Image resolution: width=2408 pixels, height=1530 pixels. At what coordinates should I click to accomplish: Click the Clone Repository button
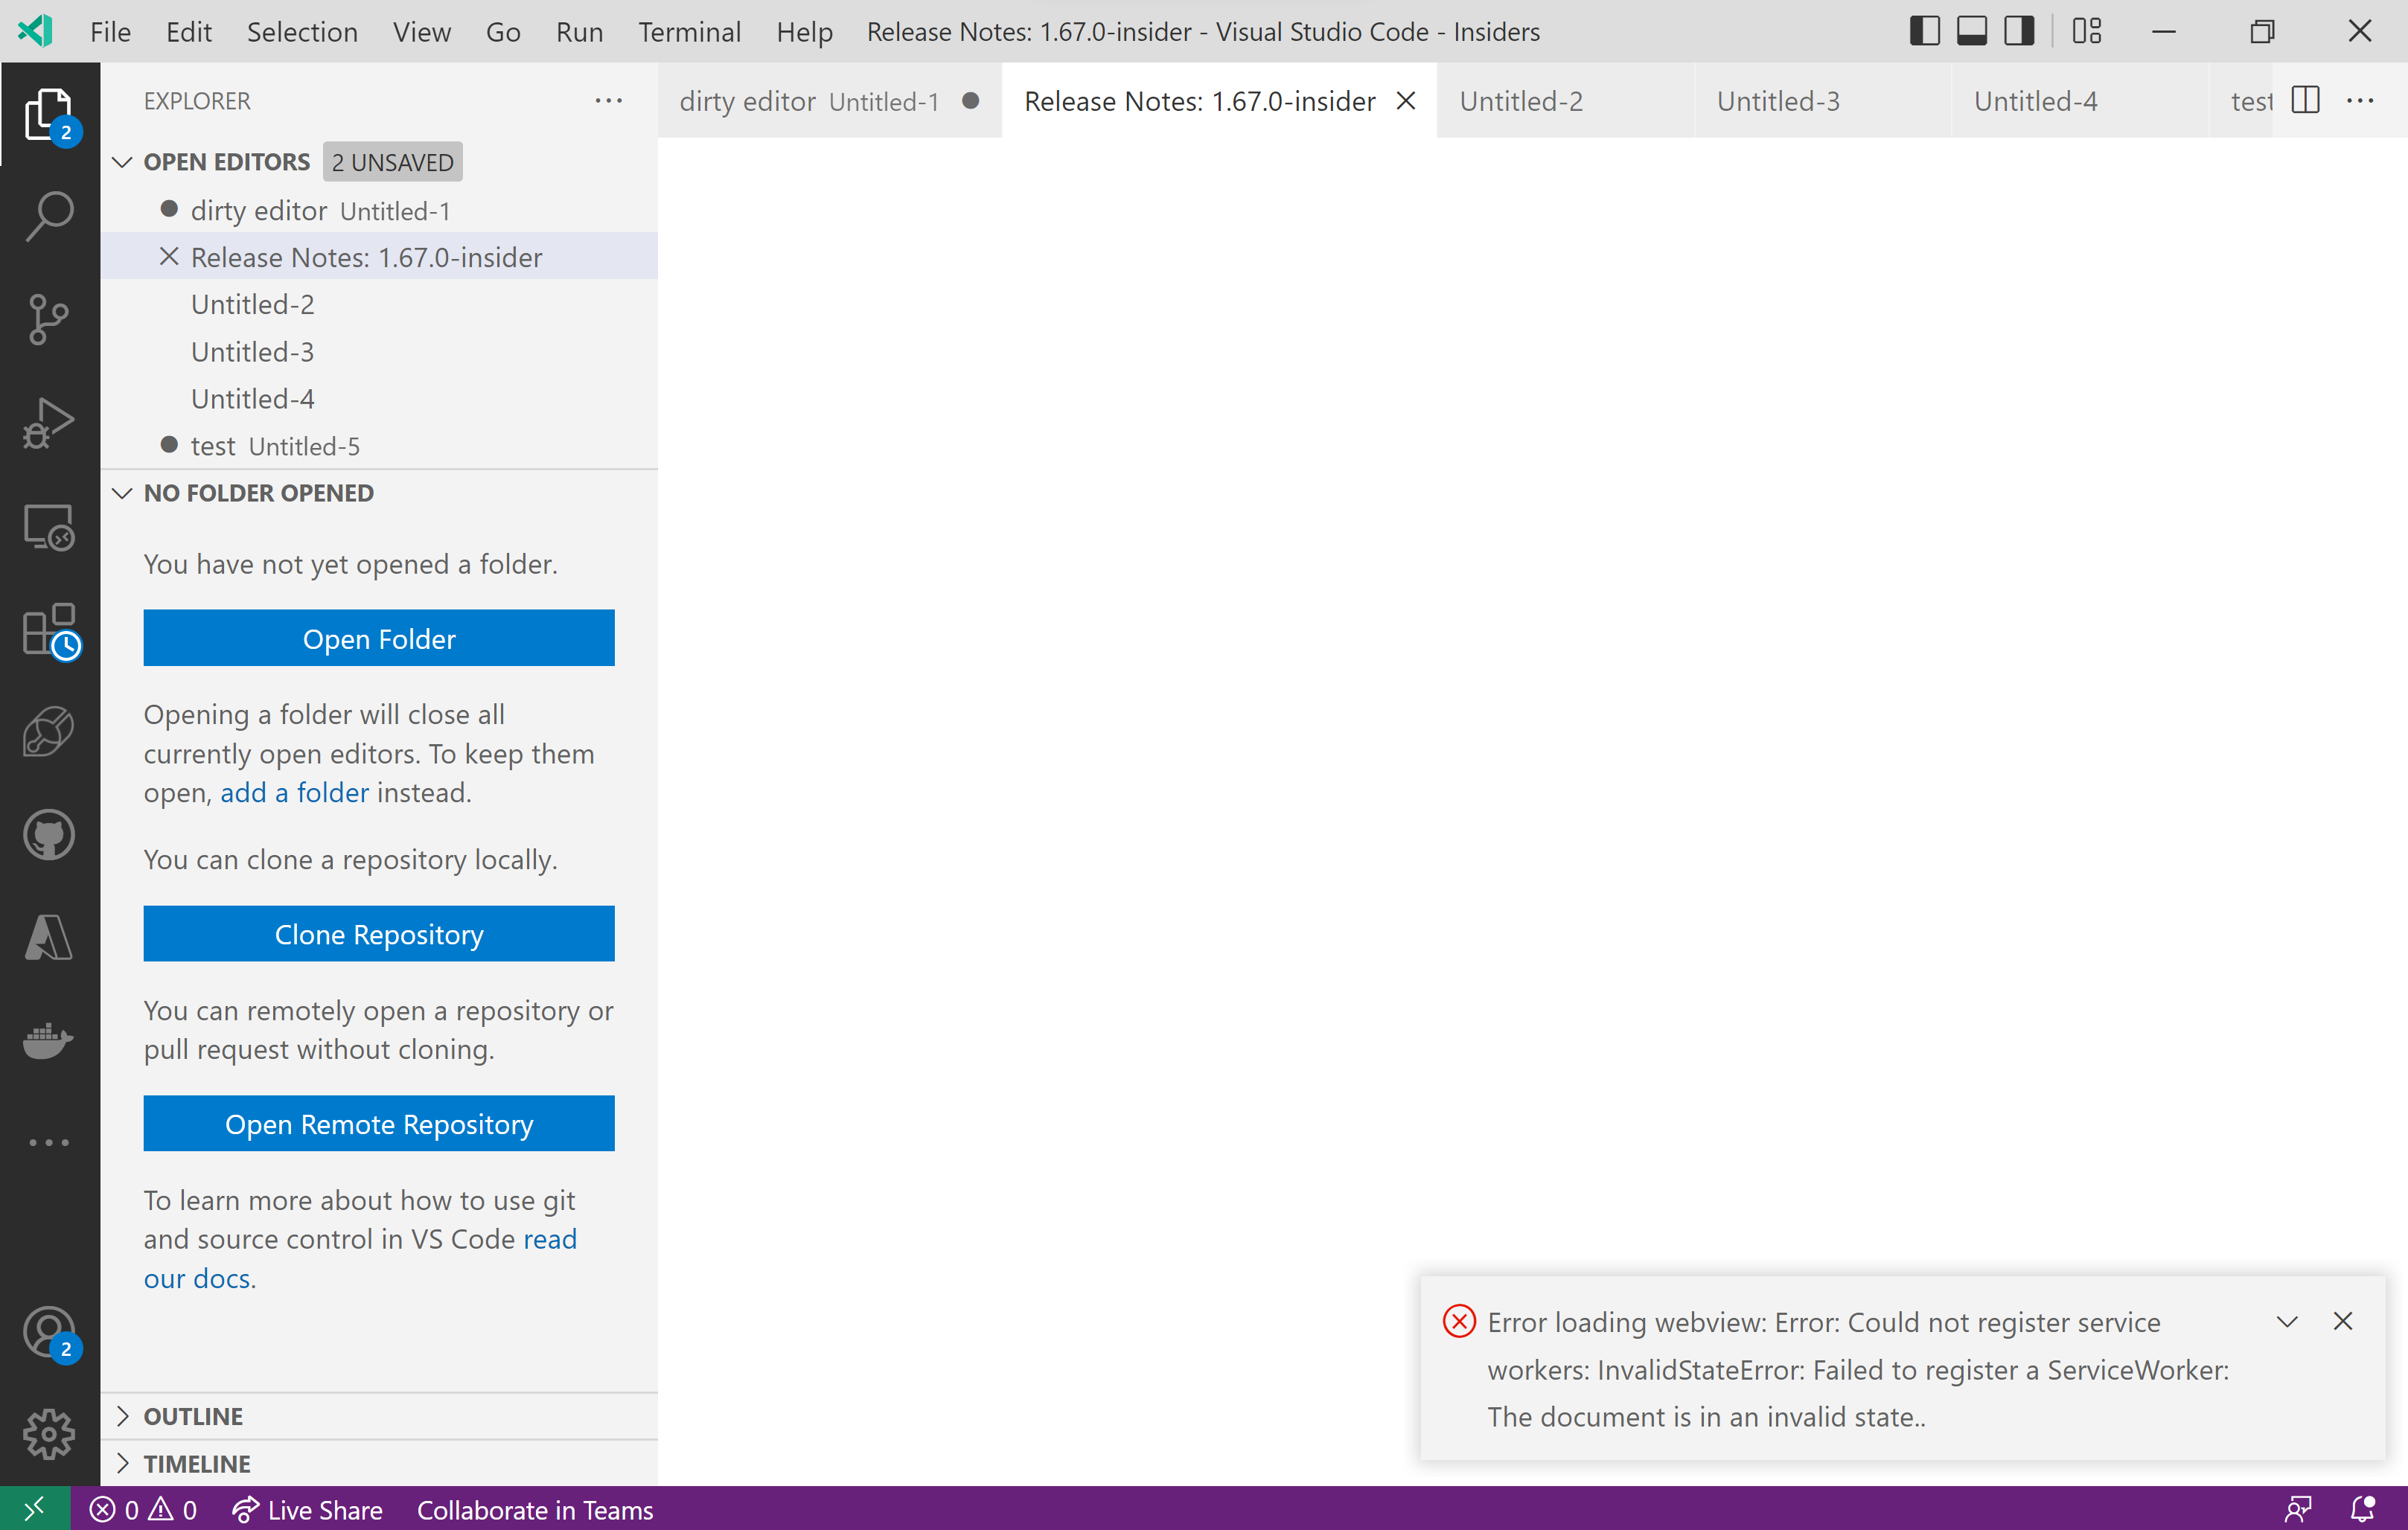(x=379, y=934)
